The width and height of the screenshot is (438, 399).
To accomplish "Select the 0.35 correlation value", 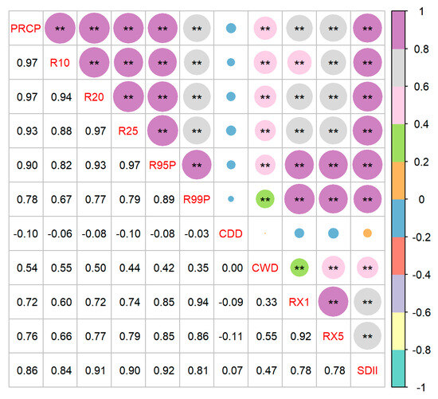I will coord(198,268).
